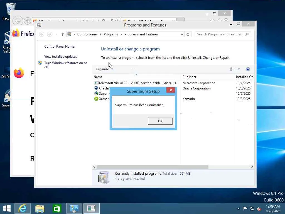Open the recent locations dropdown
Screen dimensions: 285x214
pyautogui.click(x=56, y=34)
